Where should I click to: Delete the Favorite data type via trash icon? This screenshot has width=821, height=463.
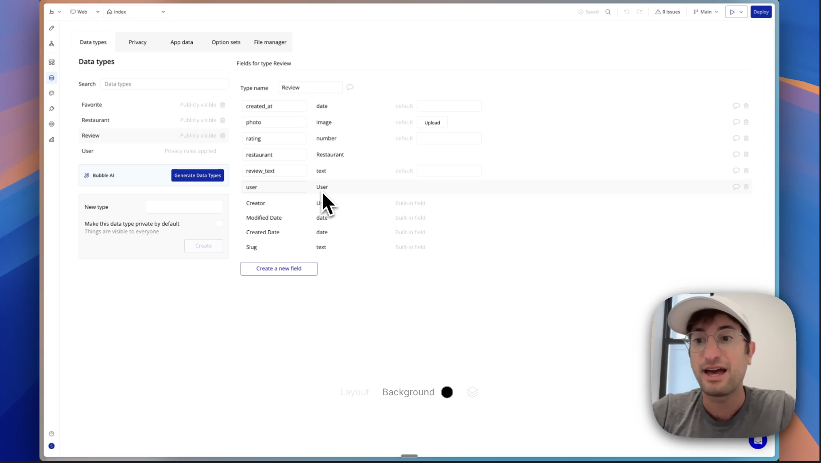223,105
